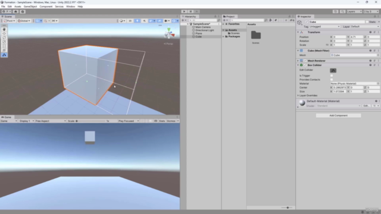This screenshot has width=381, height=214.
Task: Open the cloud services icon
Action: (15, 11)
